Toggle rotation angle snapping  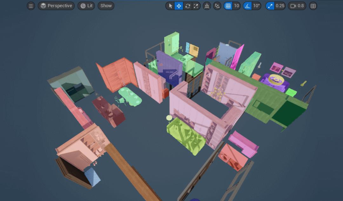click(247, 6)
